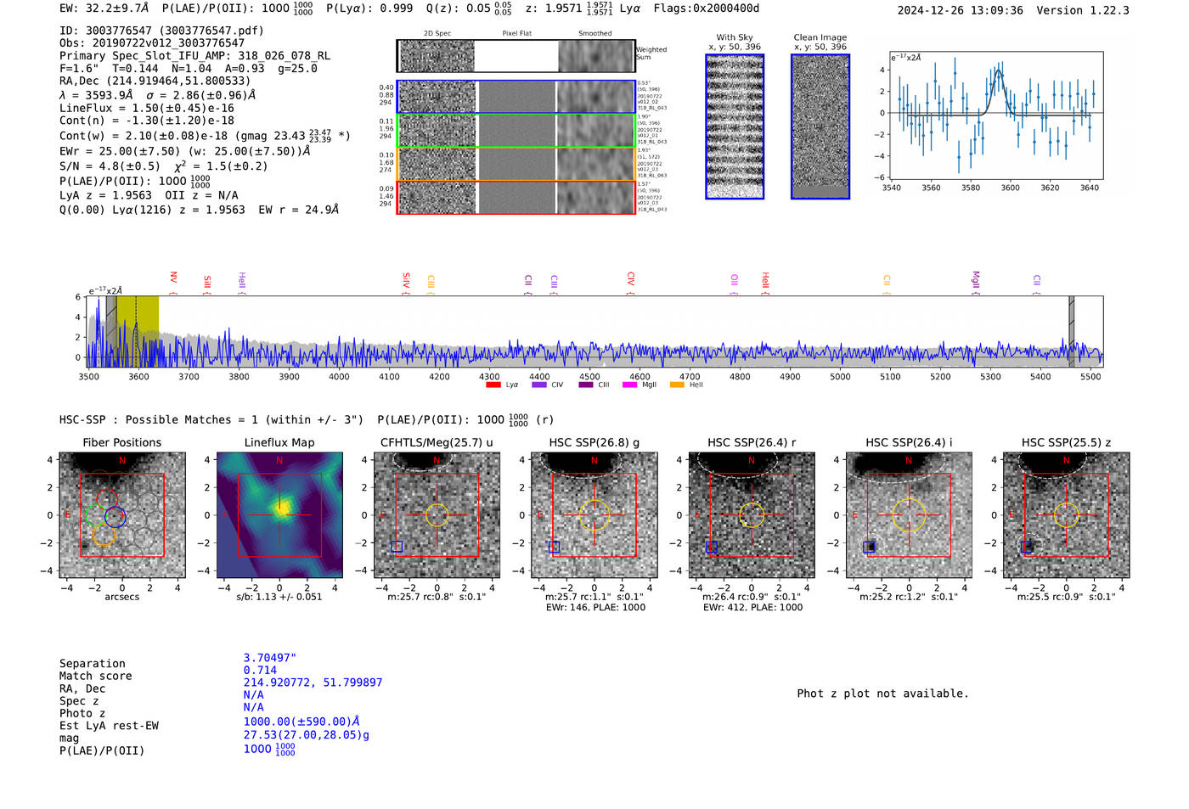Click the yellow highlighted region in full spectrum
This screenshot has width=1189, height=809.
click(x=138, y=331)
